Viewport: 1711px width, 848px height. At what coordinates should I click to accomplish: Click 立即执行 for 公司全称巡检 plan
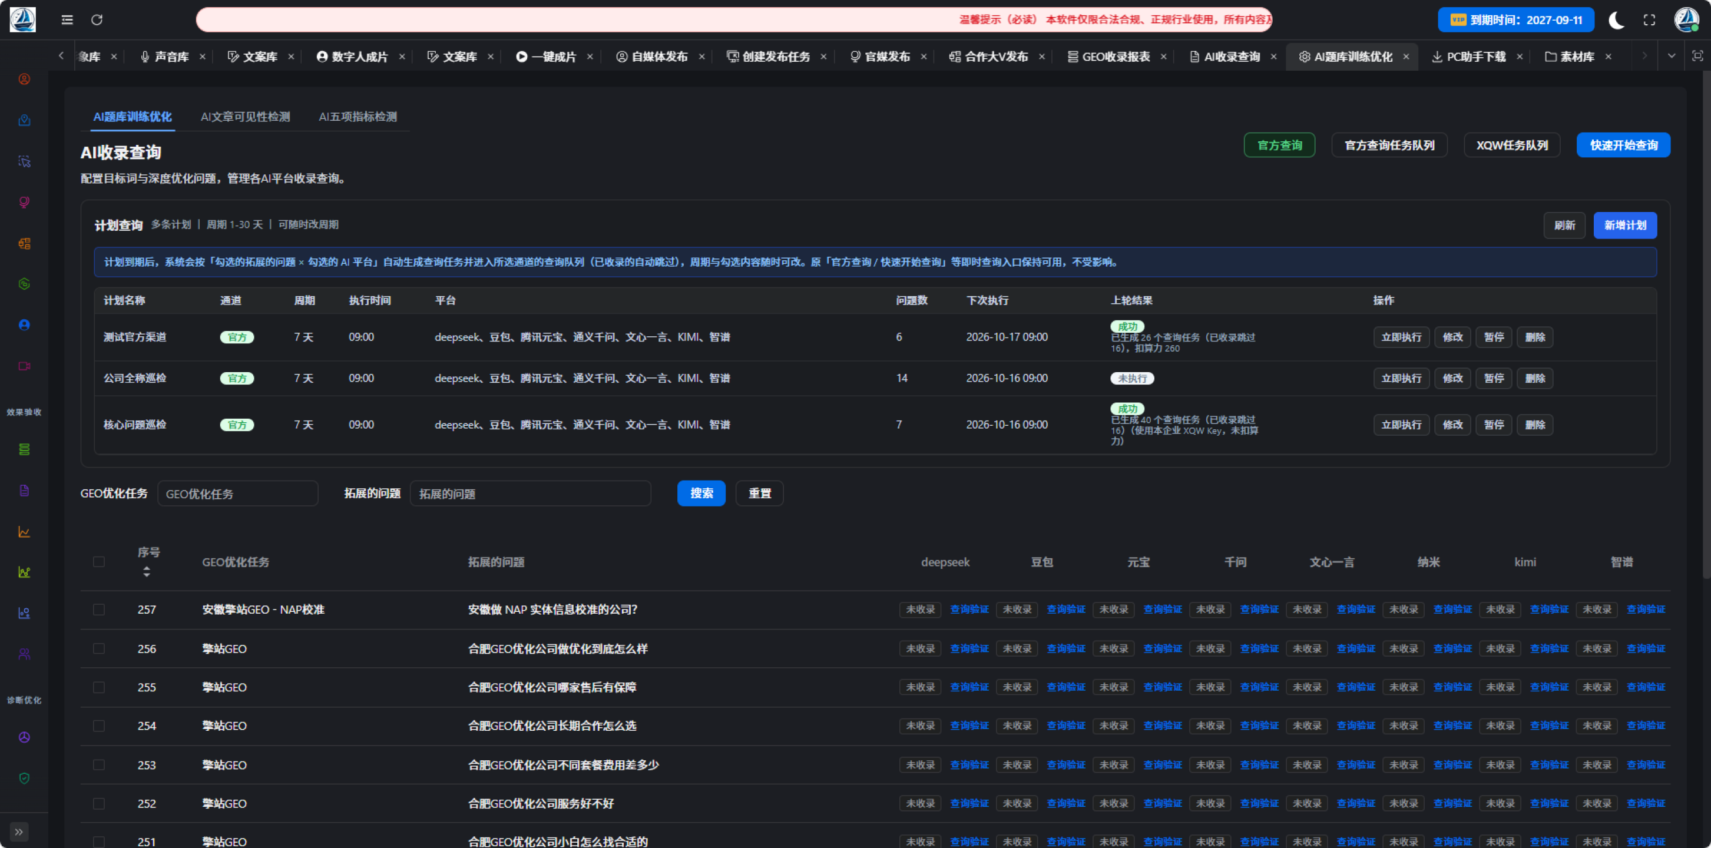click(x=1401, y=379)
